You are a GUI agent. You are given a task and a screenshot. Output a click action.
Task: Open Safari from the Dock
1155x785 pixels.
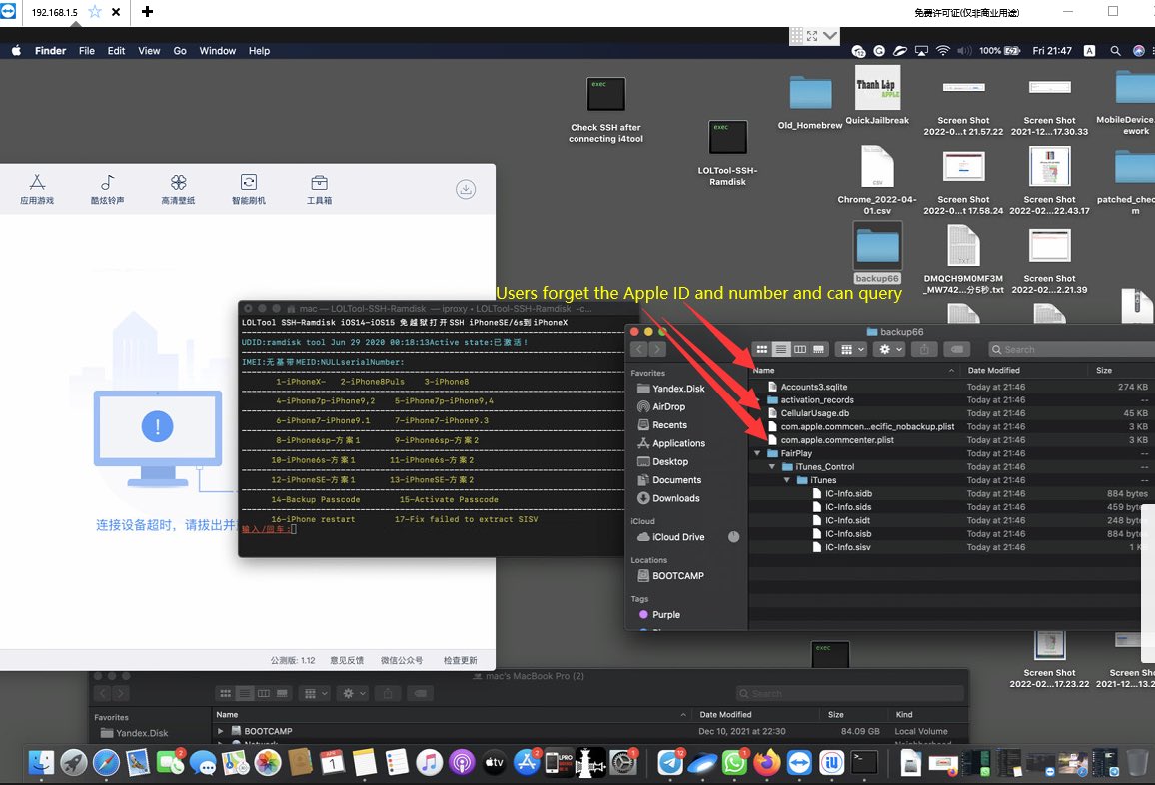pos(106,763)
